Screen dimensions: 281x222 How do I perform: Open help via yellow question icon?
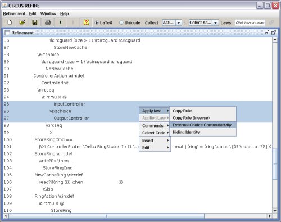pyautogui.click(x=86, y=22)
